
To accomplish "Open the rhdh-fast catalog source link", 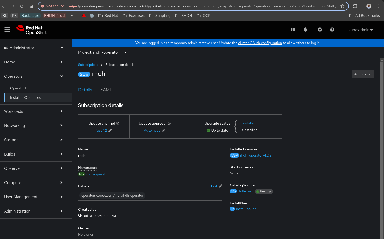I will (245, 191).
